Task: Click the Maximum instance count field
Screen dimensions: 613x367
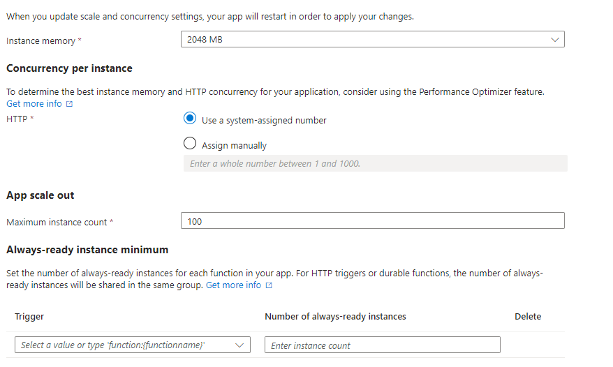Action: click(372, 220)
